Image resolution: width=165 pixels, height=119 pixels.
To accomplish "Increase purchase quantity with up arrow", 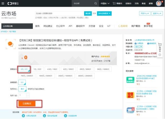I will (x=28, y=94).
